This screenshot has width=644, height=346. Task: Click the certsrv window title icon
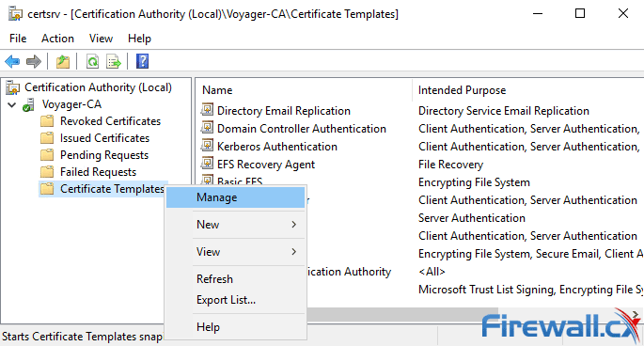pos(15,13)
